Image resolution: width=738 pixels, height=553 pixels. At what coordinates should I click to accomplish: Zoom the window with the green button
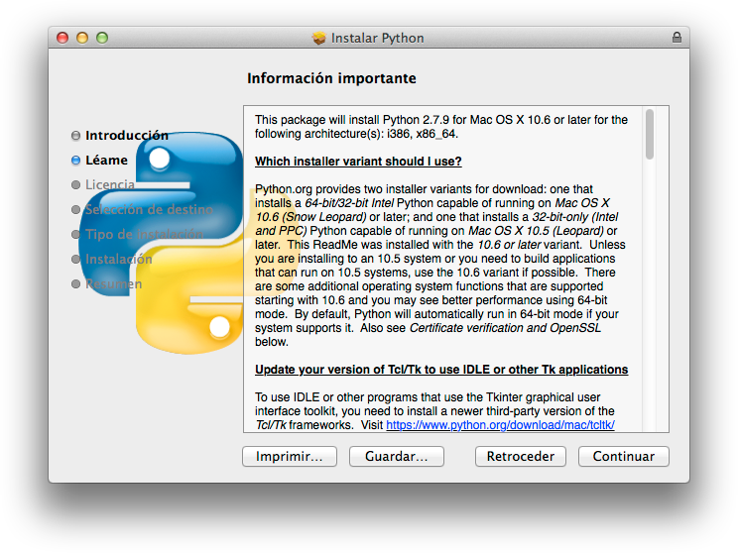[x=102, y=38]
